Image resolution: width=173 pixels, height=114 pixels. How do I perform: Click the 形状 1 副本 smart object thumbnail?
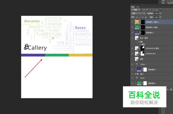137,38
